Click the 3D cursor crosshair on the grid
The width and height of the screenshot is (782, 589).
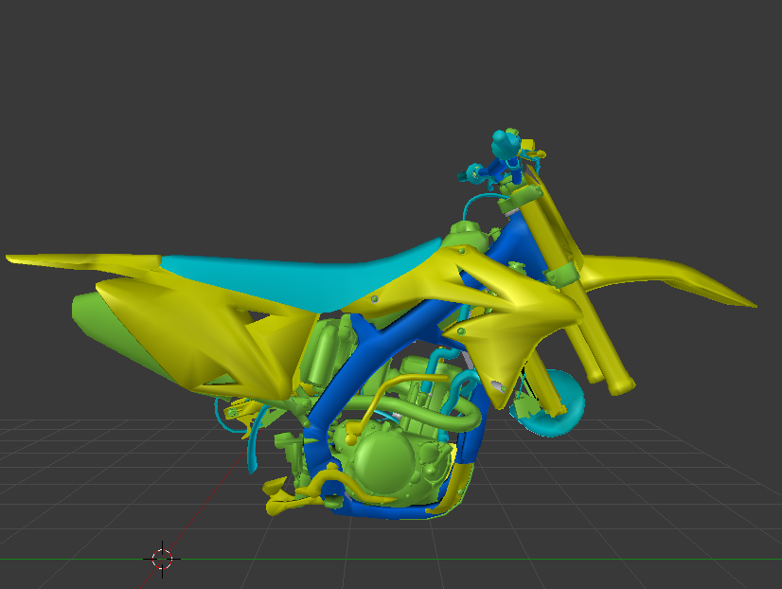[x=163, y=559]
